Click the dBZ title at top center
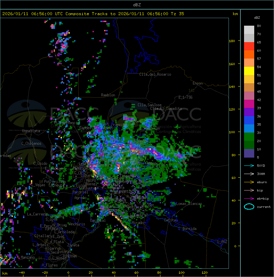The image size is (274, 277). (x=137, y=5)
